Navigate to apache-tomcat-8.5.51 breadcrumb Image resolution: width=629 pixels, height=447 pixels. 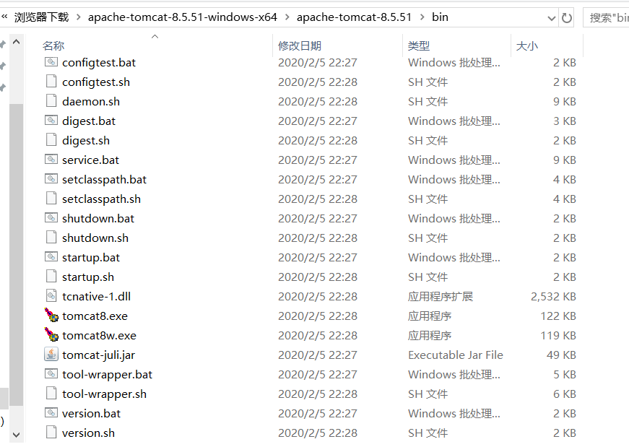coord(354,17)
